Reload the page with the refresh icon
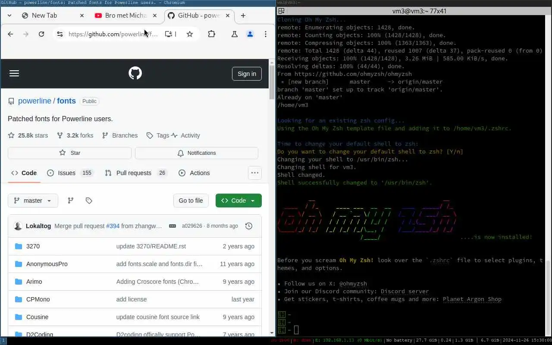 [x=41, y=34]
